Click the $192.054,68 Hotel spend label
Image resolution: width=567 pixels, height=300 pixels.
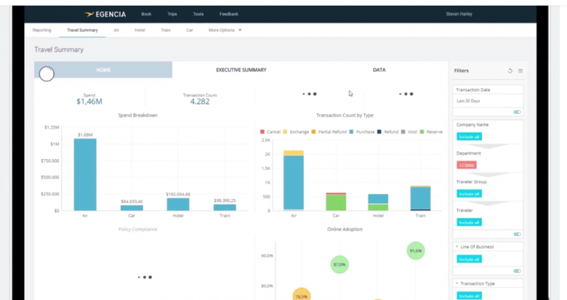(x=178, y=195)
